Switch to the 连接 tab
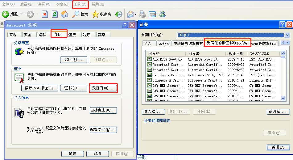Image resolution: width=293 pixels, height=160 pixels. pyautogui.click(x=73, y=35)
